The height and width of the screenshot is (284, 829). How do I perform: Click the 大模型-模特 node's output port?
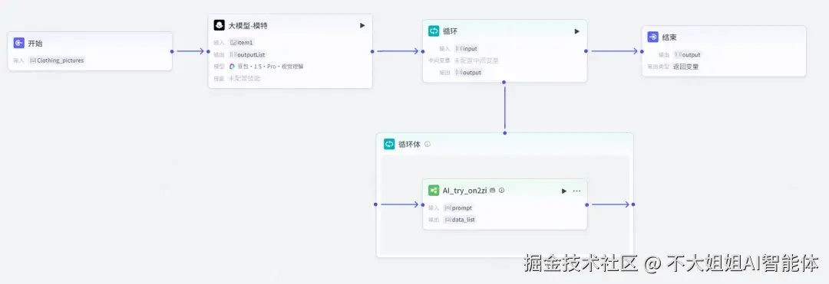[x=373, y=51]
